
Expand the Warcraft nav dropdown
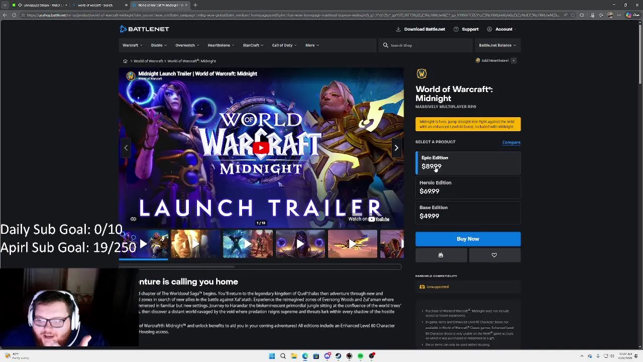[x=133, y=45]
